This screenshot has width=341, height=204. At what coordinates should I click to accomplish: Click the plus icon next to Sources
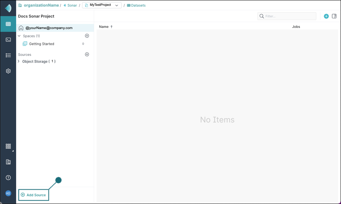point(87,54)
